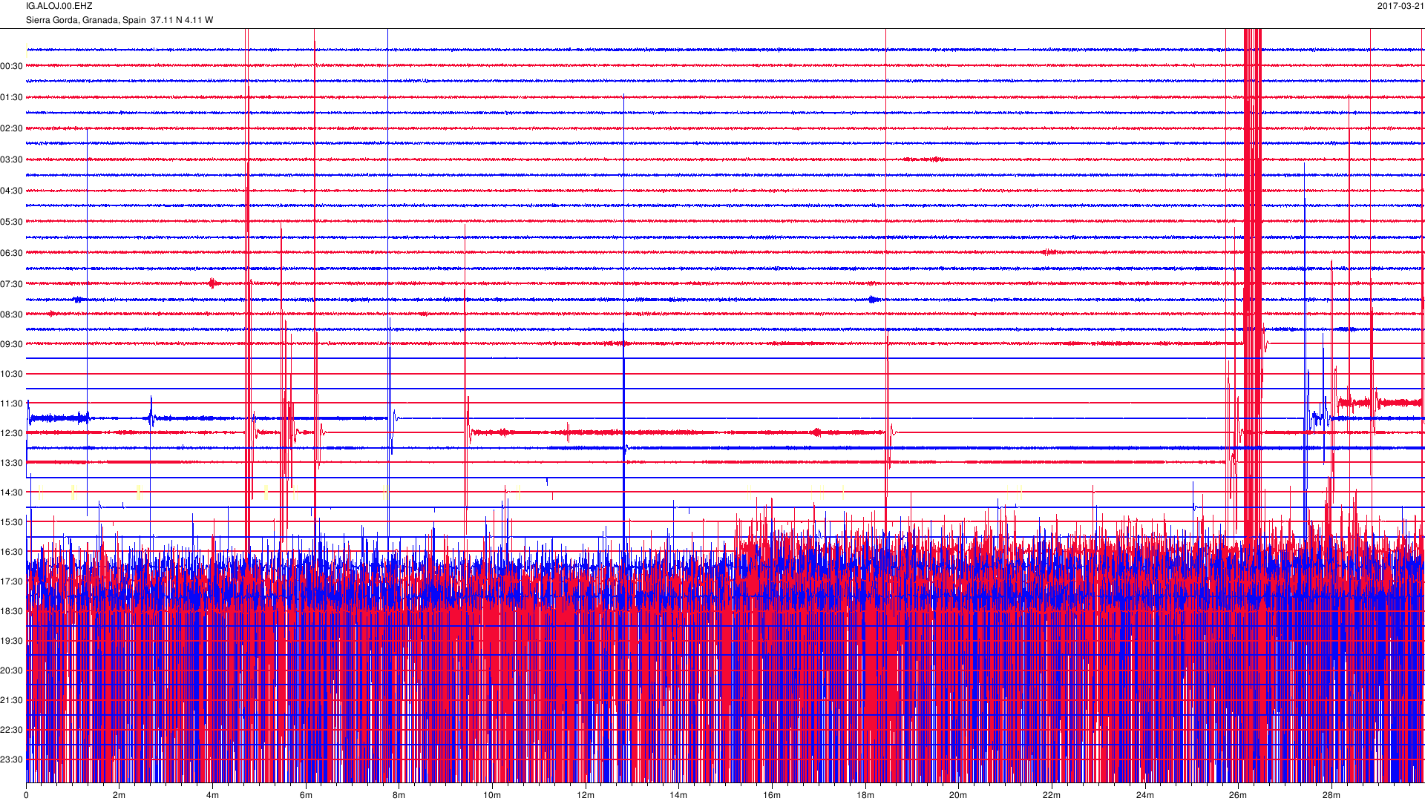
Task: Click the 24m axis label
Action: point(1145,795)
